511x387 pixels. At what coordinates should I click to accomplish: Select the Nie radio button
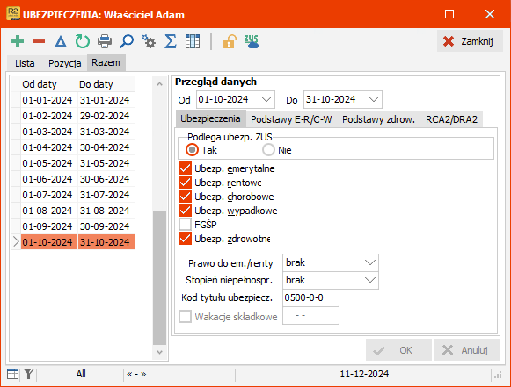(x=268, y=150)
